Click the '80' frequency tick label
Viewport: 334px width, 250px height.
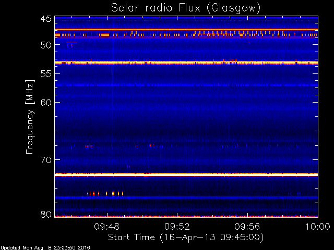(46, 214)
